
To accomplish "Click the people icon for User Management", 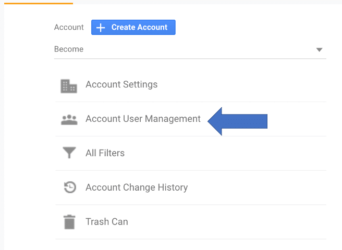I will (69, 120).
